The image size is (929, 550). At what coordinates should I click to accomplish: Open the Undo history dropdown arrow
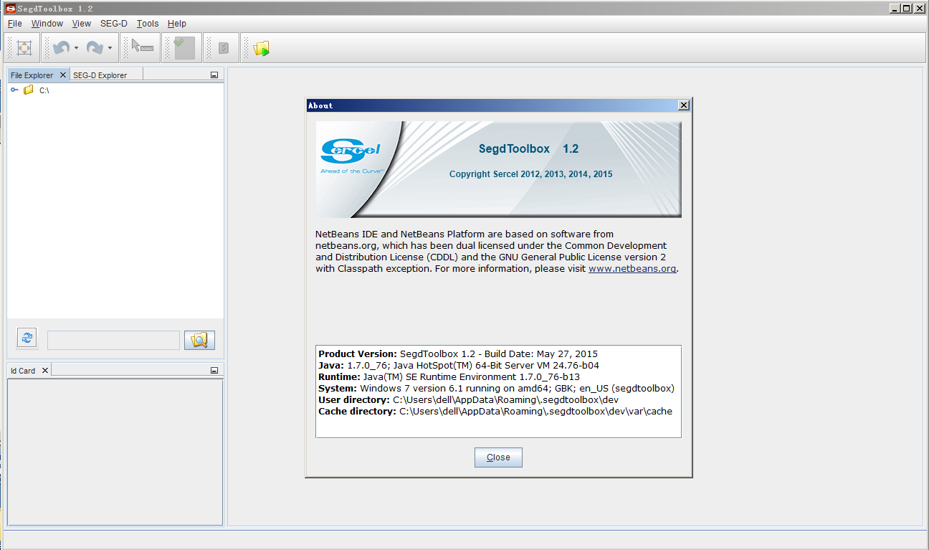click(x=76, y=49)
